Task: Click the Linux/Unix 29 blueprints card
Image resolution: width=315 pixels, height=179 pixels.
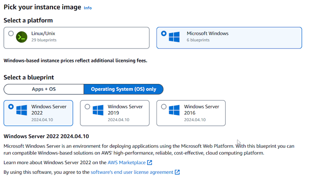Action: pyautogui.click(x=77, y=38)
